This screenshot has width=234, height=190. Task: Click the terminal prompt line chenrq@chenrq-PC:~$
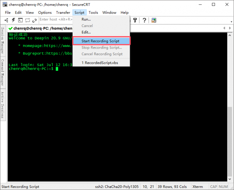pyautogui.click(x=31, y=69)
